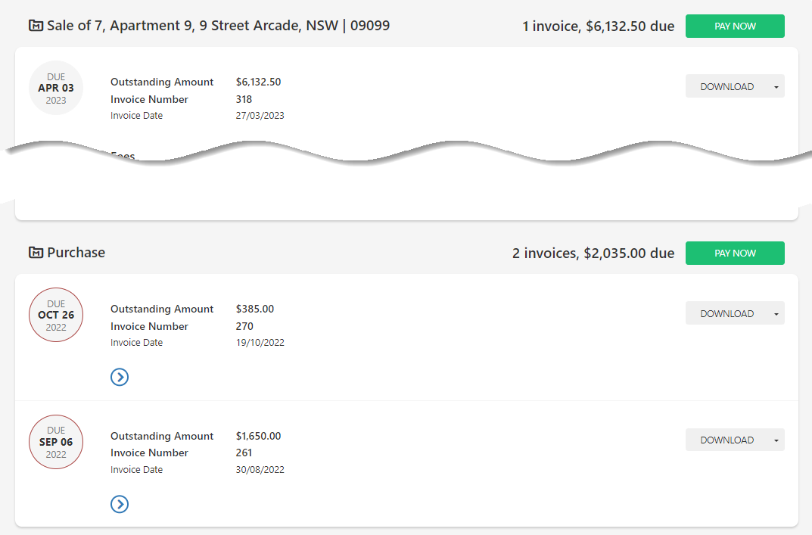This screenshot has height=535, width=812.
Task: Click the APR 03 2023 due date badge
Action: tap(56, 88)
